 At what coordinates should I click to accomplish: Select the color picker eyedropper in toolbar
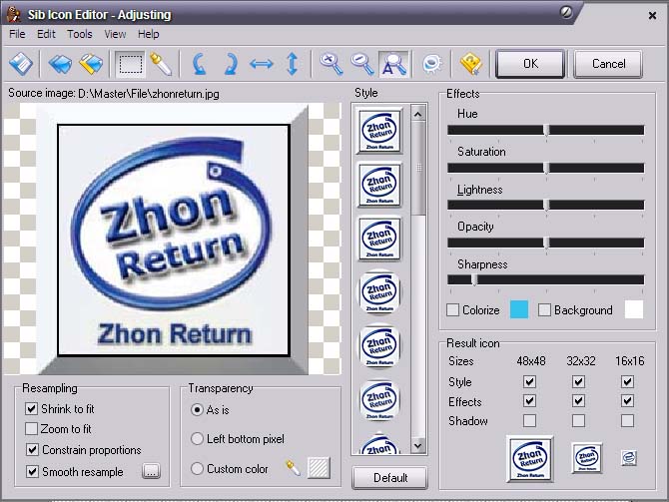(x=161, y=65)
